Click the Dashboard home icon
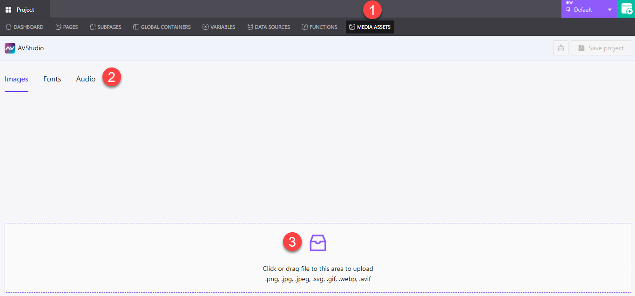This screenshot has height=296, width=635. click(8, 27)
